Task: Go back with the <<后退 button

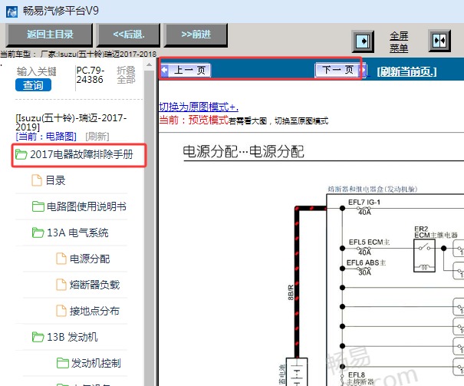Action: [129, 35]
